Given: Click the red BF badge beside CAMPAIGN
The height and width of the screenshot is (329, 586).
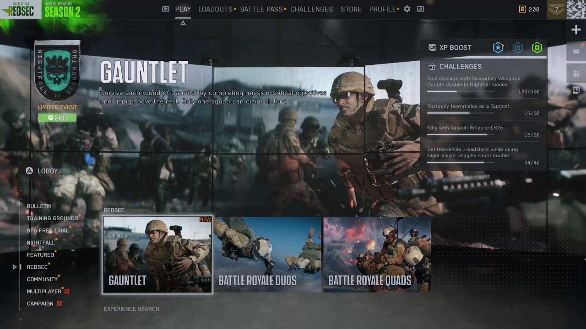Looking at the screenshot, I should (59, 303).
